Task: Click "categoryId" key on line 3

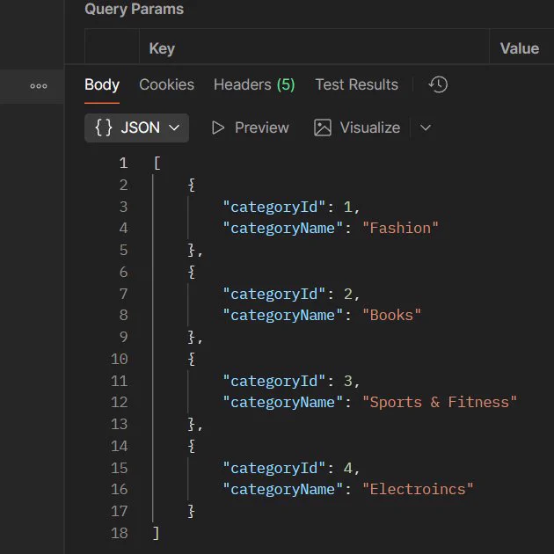Action: (x=273, y=207)
